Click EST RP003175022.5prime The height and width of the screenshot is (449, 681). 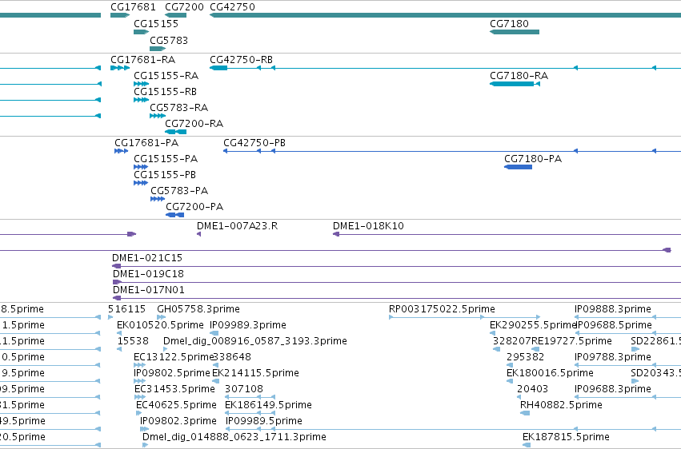point(465,317)
